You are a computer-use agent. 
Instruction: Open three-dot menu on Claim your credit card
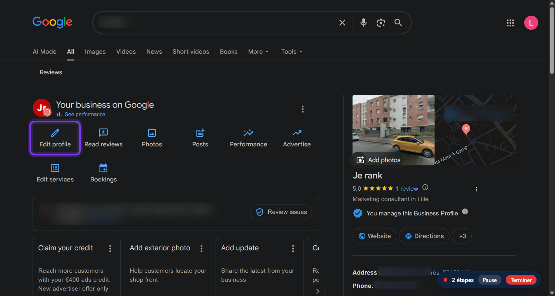[110, 249]
